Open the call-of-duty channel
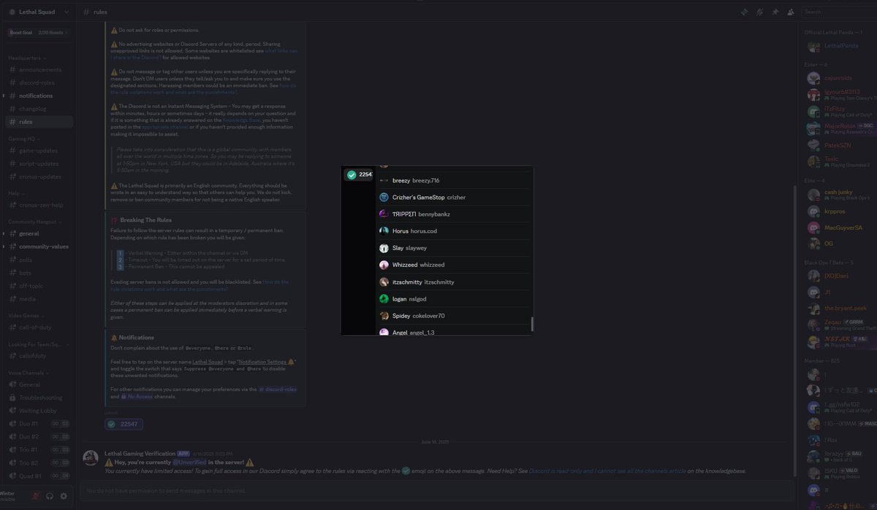Image resolution: width=877 pixels, height=510 pixels. 39,327
